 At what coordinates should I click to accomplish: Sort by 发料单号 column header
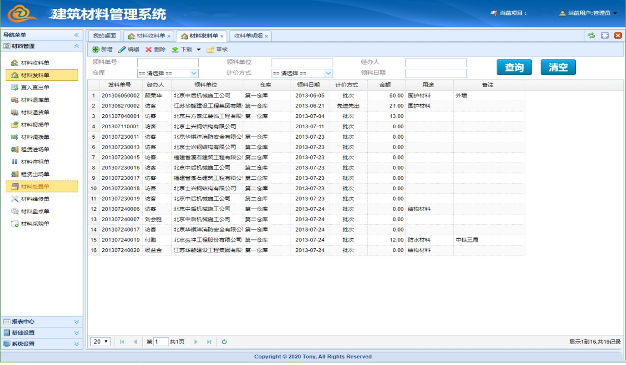click(121, 85)
